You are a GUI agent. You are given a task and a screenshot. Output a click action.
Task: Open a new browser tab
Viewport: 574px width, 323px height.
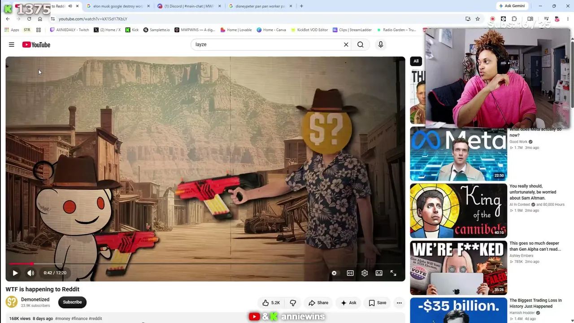coord(301,6)
